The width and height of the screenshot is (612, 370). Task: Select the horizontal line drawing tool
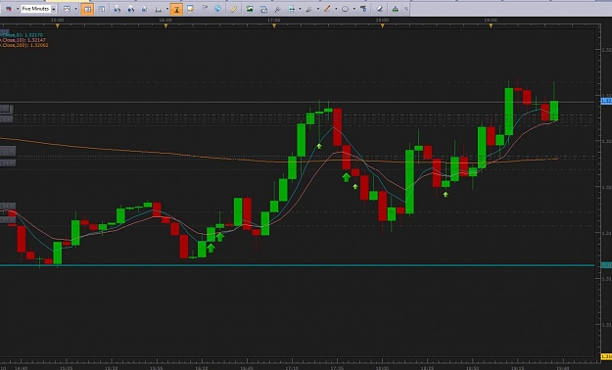coord(291,9)
